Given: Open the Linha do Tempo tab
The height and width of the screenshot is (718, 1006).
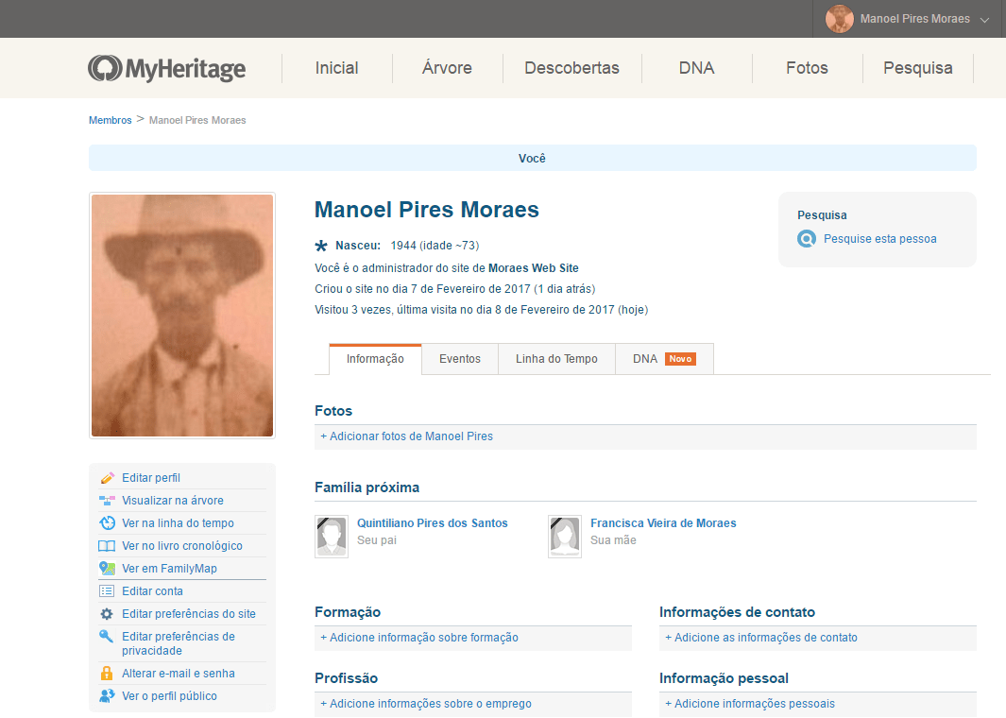Looking at the screenshot, I should click(556, 359).
